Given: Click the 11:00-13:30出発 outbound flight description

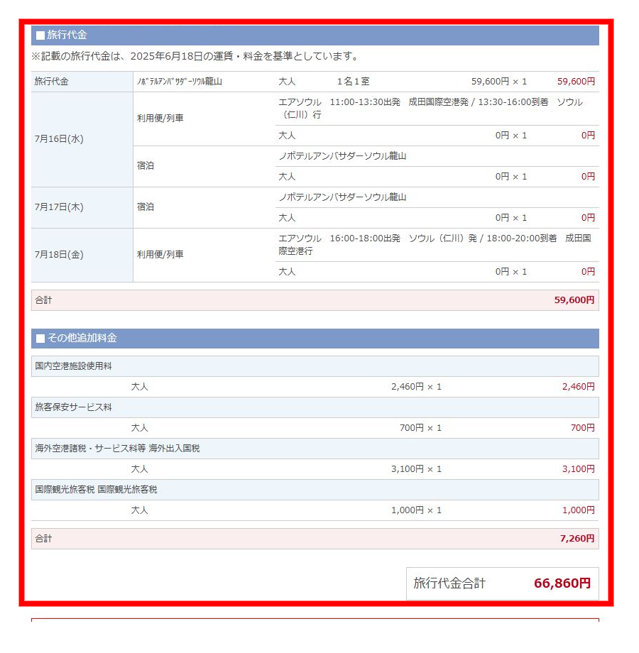Looking at the screenshot, I should tap(431, 109).
